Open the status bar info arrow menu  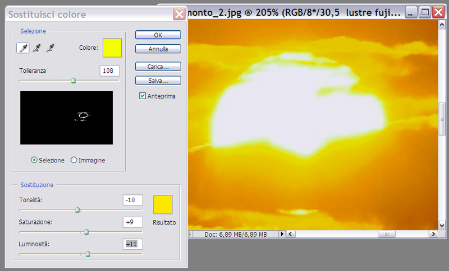(282, 233)
